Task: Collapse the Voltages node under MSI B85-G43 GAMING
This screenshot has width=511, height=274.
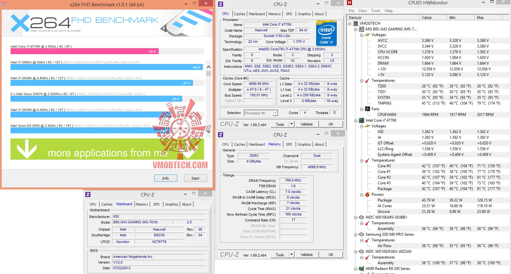Action: [x=362, y=35]
